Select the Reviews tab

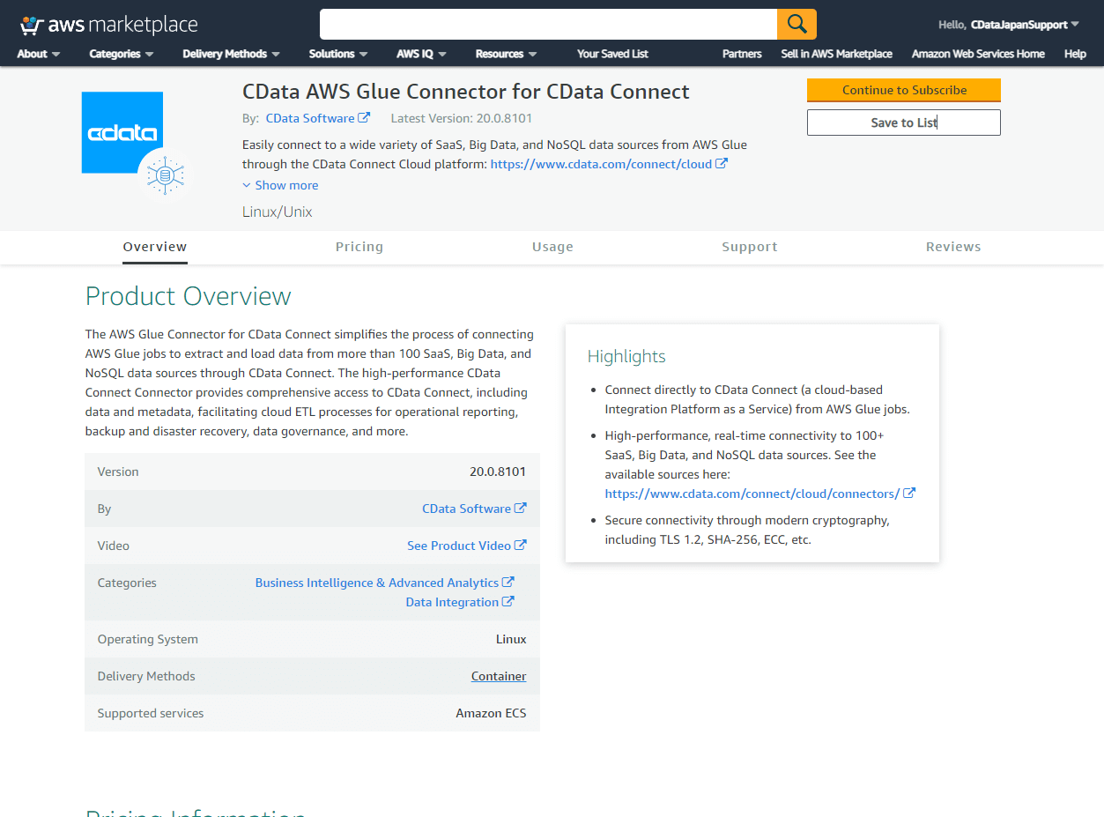click(953, 247)
